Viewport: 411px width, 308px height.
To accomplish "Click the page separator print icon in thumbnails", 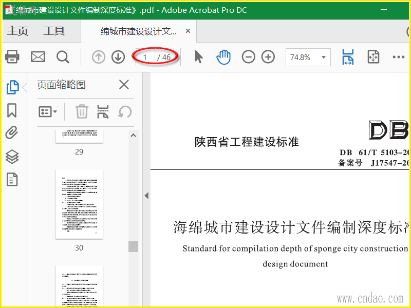I will click(x=103, y=111).
